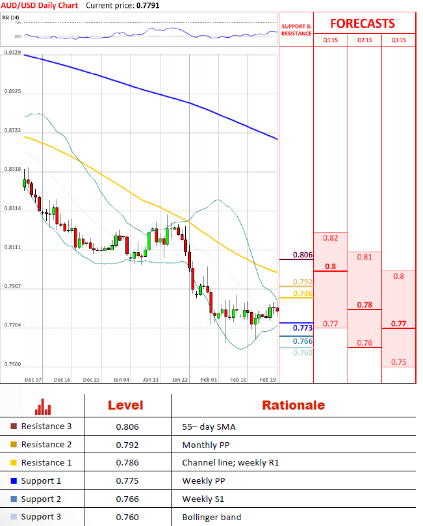Screen dimensions: 423x526
Task: Select the Q1 15 forecast column header
Action: pyautogui.click(x=331, y=40)
